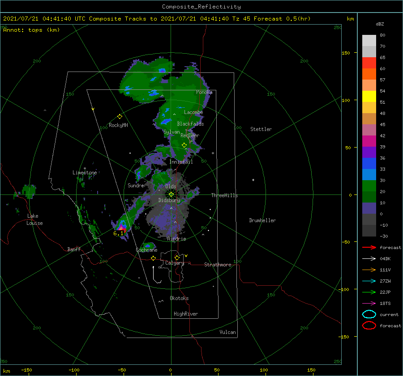Click the Innisfail town label
Viewport: 403px width, 376px height.
(181, 162)
